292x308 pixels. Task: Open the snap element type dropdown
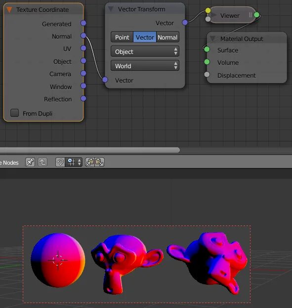(x=74, y=162)
